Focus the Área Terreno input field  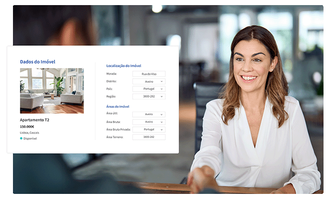[x=149, y=137]
